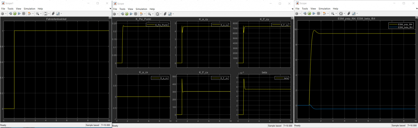Image resolution: width=418 pixels, height=128 pixels.
Task: Expand the configuration gear dropdown in the ESM_psip_f64 scope
Action: [x=300, y=14]
